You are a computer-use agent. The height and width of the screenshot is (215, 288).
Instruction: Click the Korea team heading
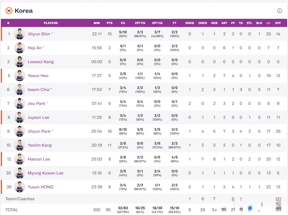pyautogui.click(x=24, y=11)
